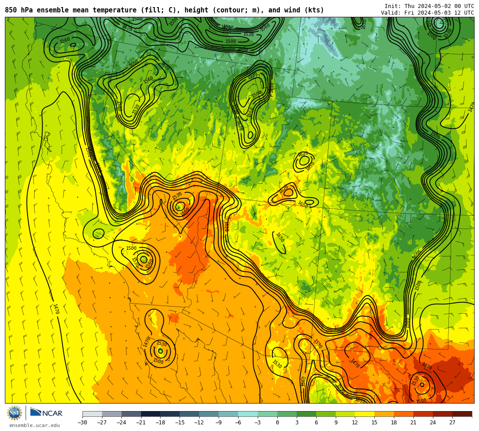Pick the yellow 12 to 15 swatch
The width and height of the screenshot is (479, 431).
365,414
